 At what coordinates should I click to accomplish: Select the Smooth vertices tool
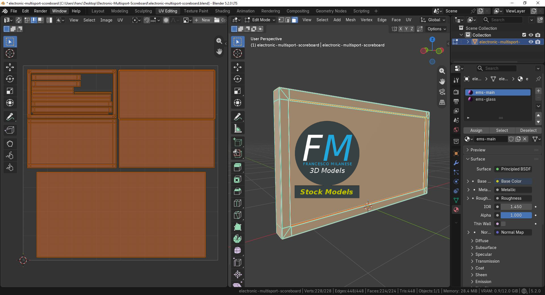coord(238,251)
